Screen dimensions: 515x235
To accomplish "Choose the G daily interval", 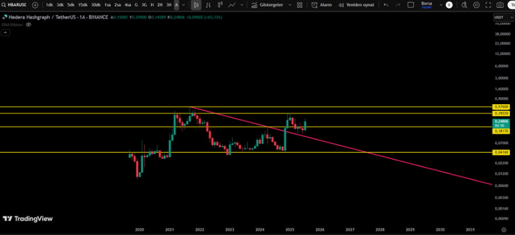I will click(x=136, y=5).
